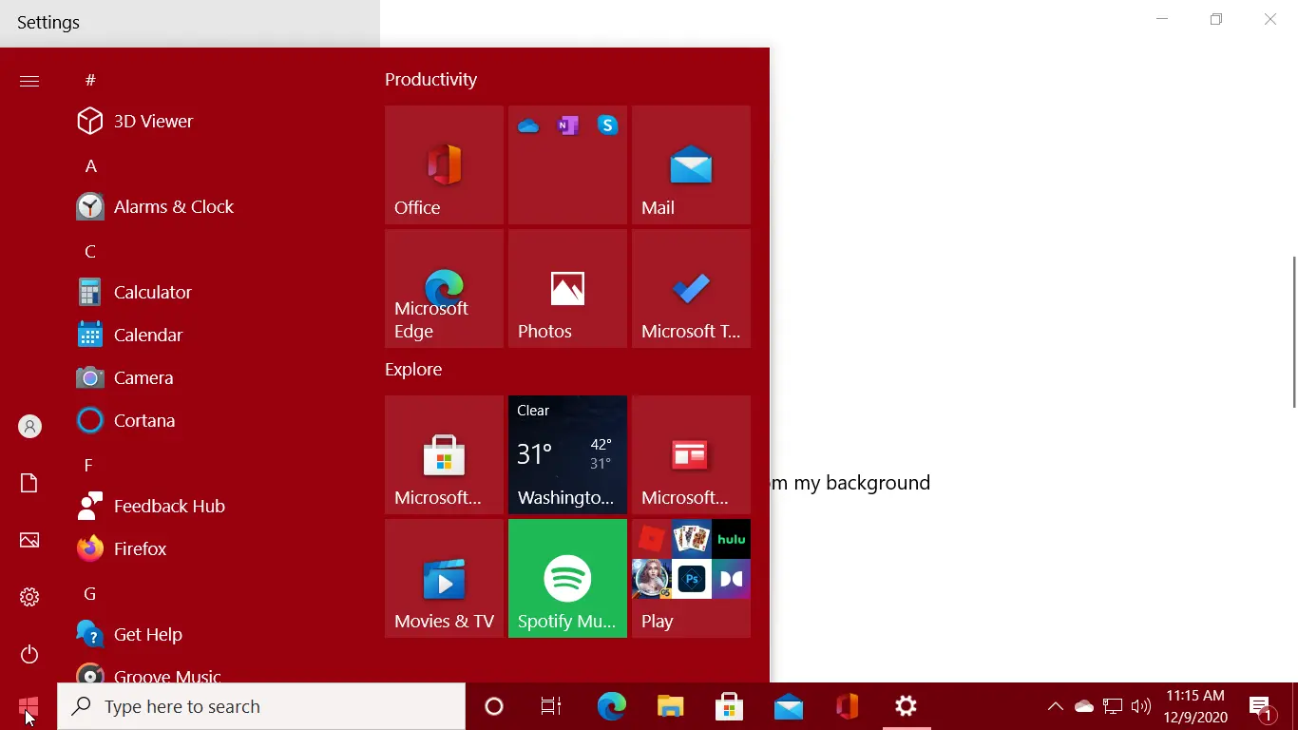Show hidden system tray icons
The height and width of the screenshot is (730, 1298).
[x=1055, y=706]
